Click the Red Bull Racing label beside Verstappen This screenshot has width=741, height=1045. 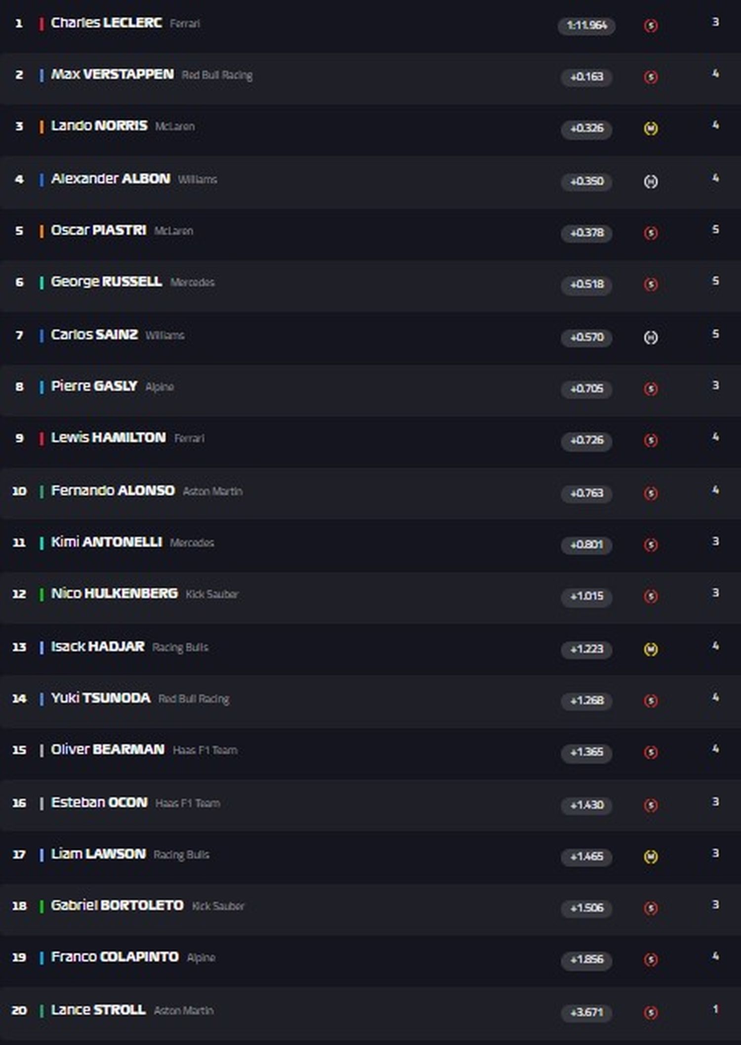pos(217,75)
